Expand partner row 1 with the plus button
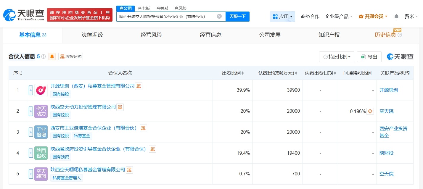The image size is (423, 189). (31, 90)
